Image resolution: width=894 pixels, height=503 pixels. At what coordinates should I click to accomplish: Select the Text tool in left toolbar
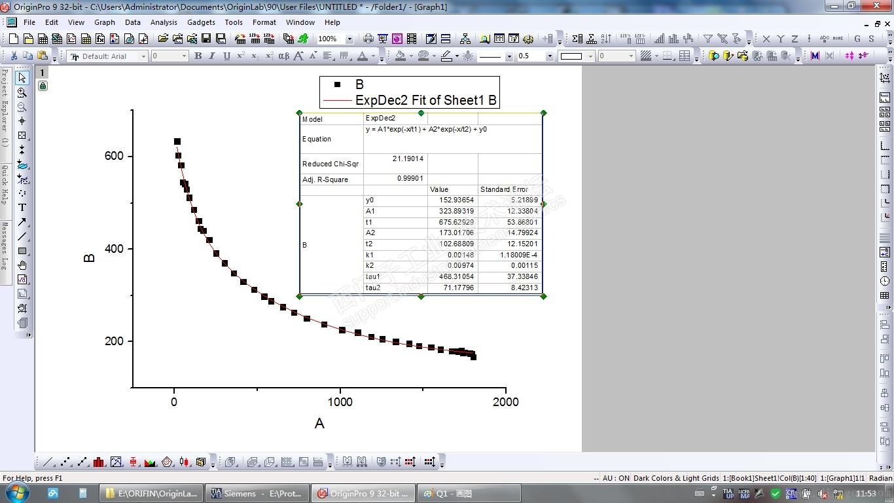(x=22, y=208)
